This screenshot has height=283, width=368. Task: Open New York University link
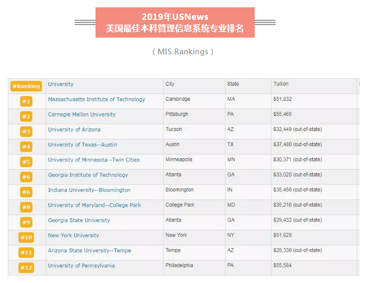[74, 235]
